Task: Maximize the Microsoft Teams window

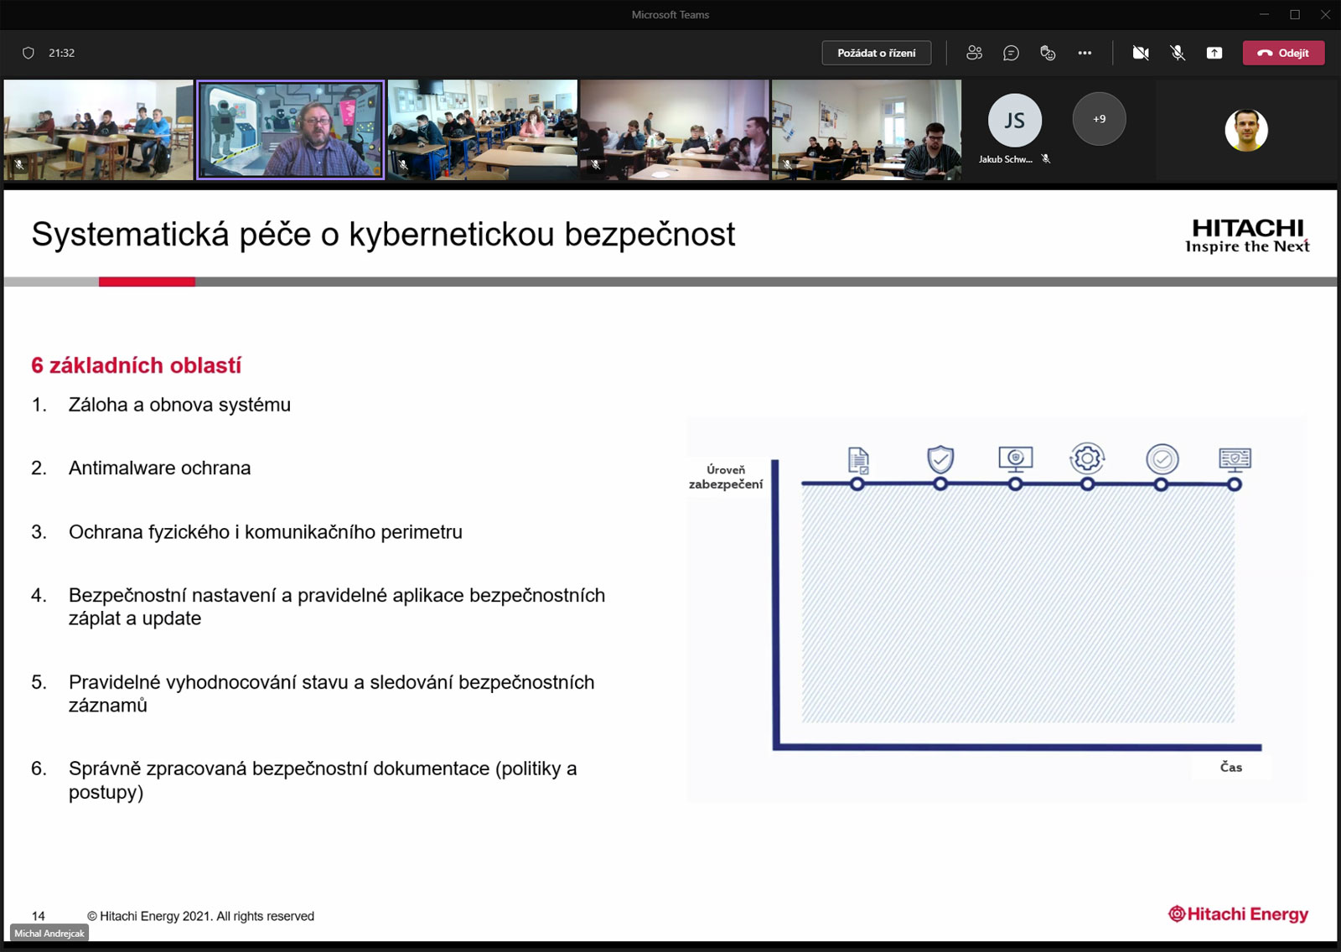Action: click(1294, 14)
